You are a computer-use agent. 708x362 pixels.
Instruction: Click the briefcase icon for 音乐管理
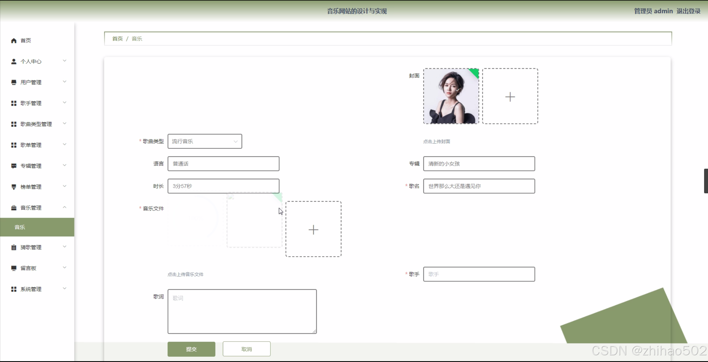click(14, 208)
